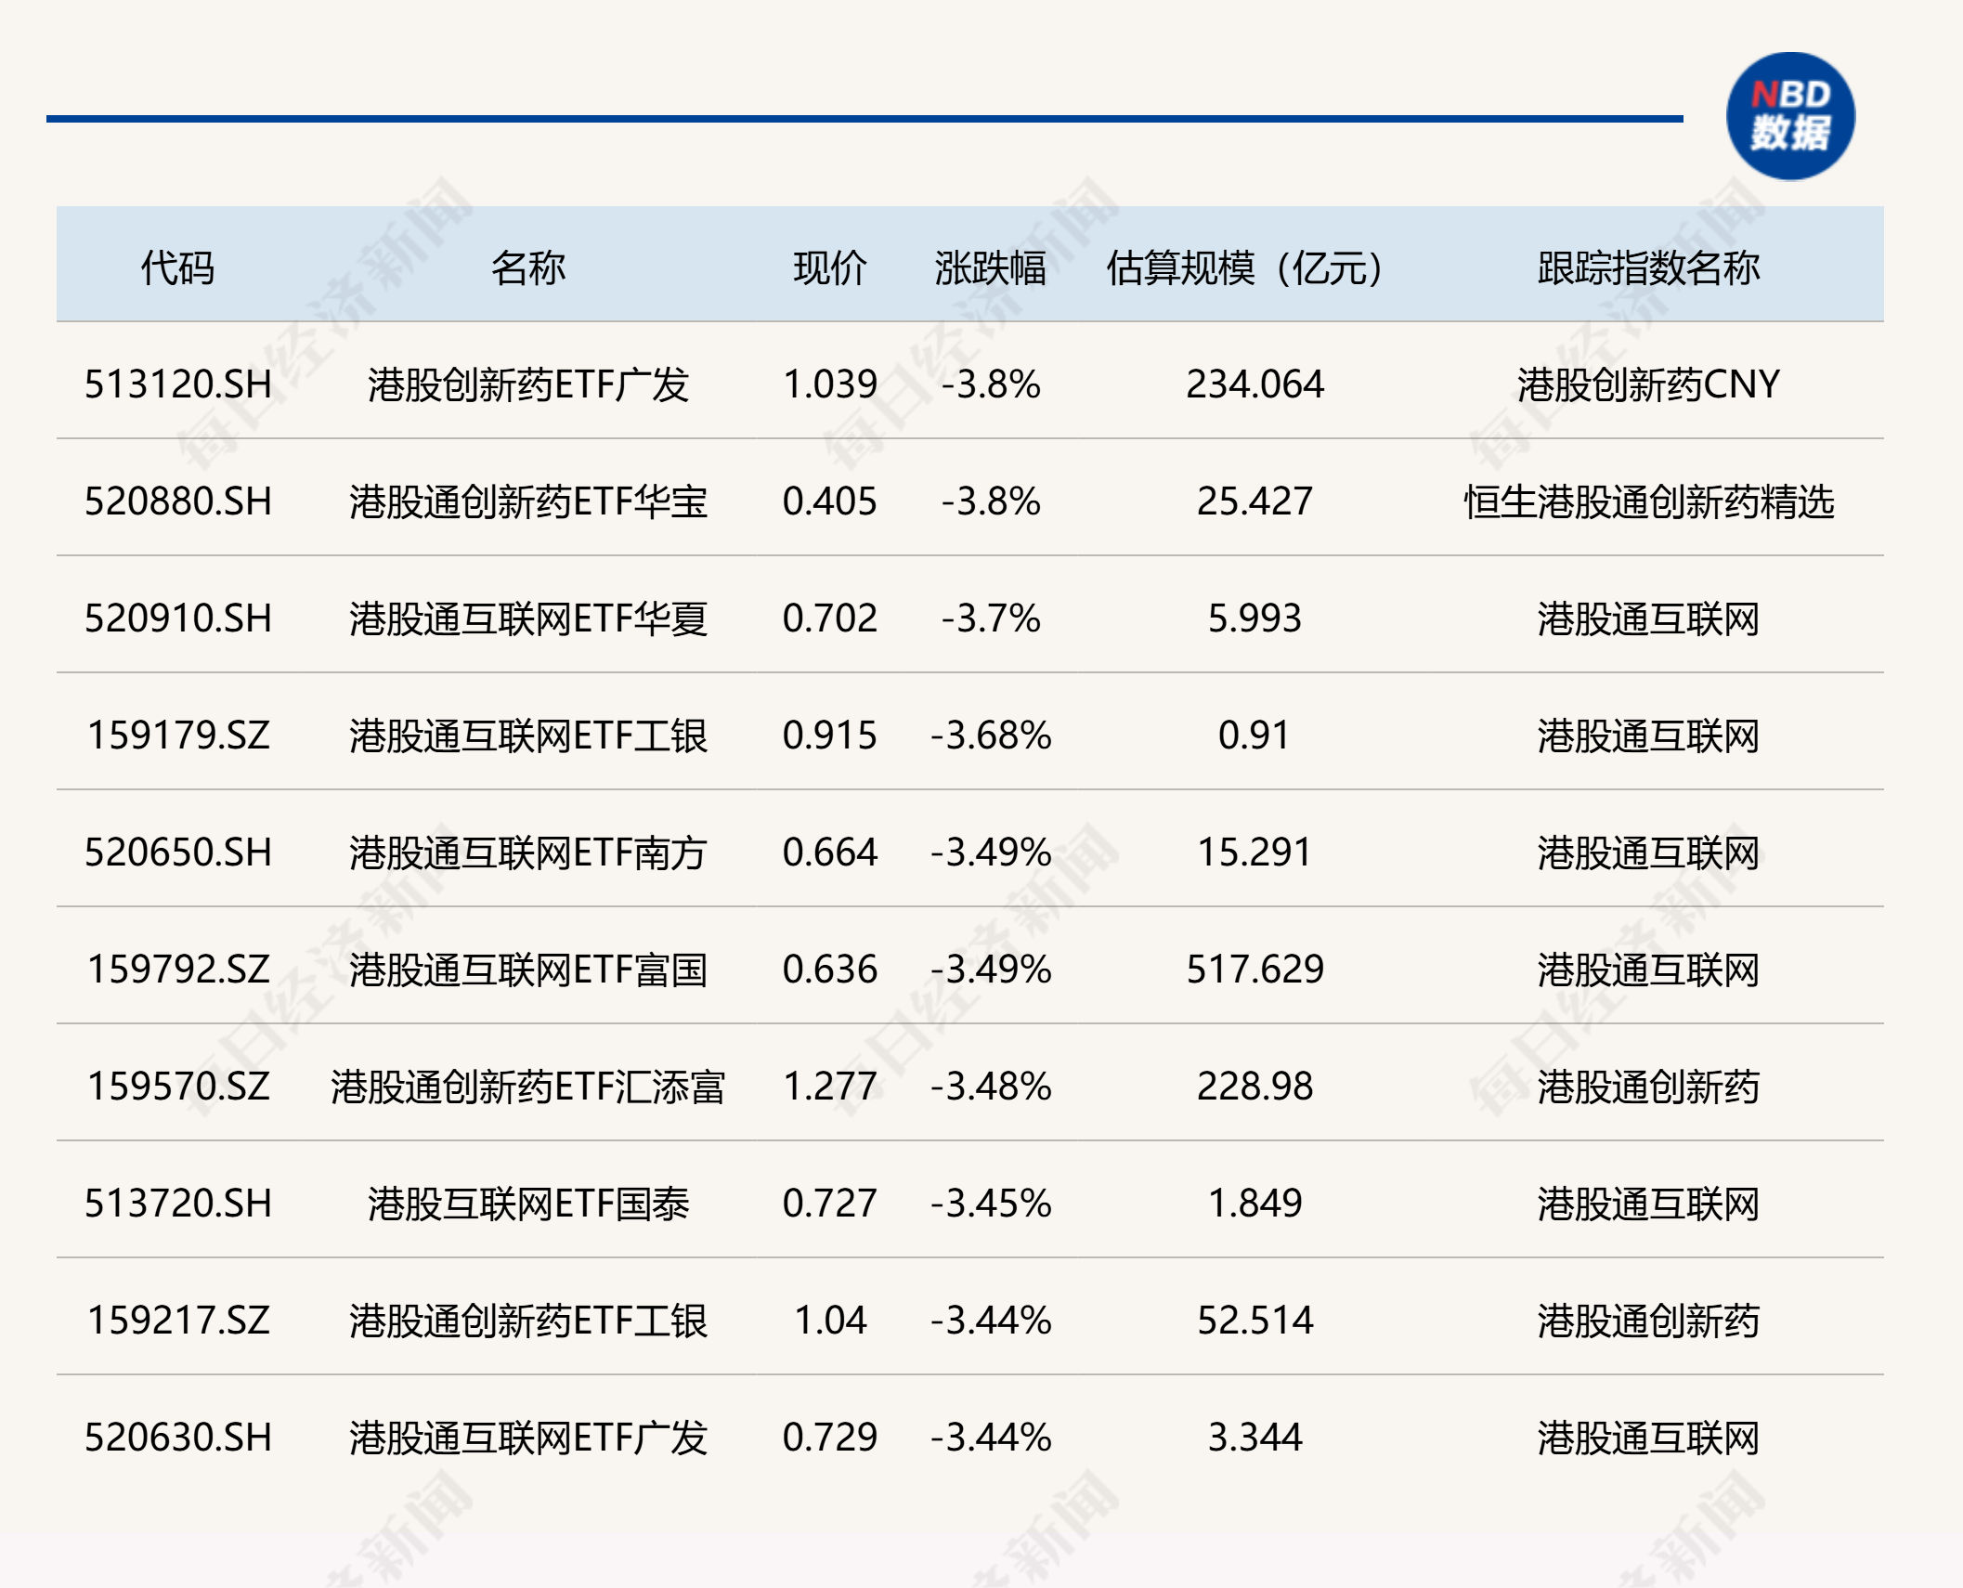Screen dimensions: 1963x1588
Task: Click scale value 517.629
Action: 1254,970
